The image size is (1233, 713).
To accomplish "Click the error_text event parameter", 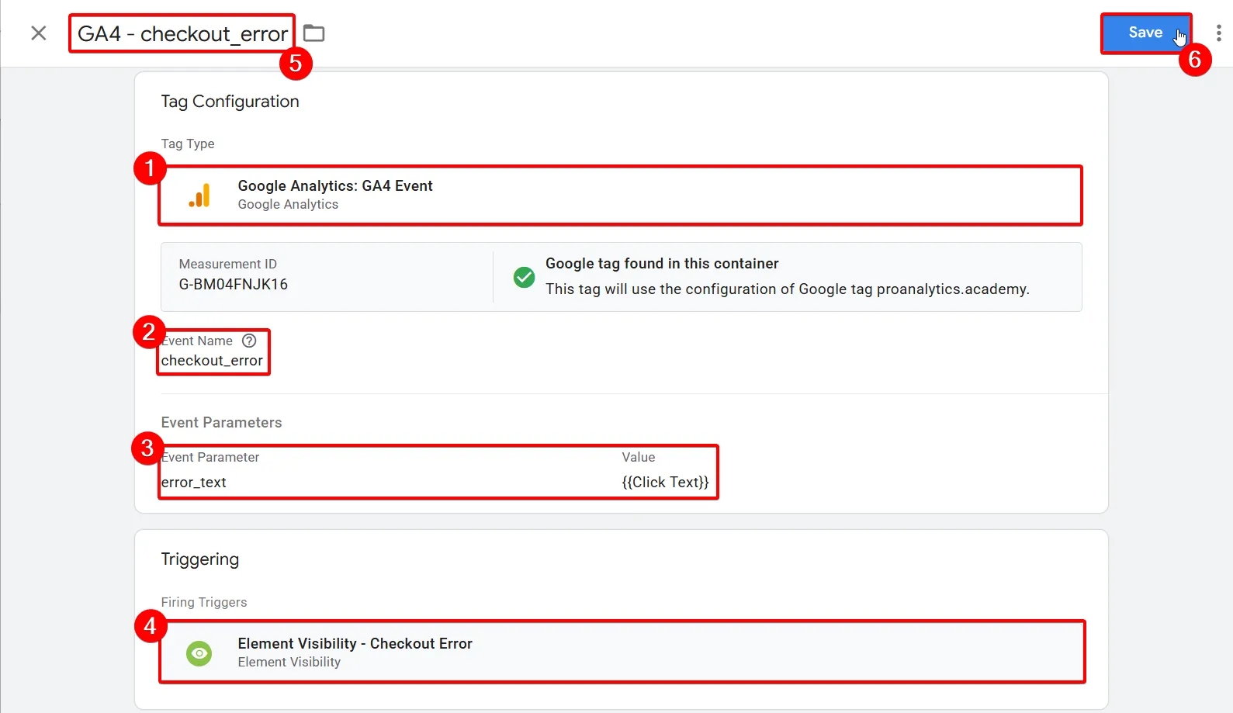I will [194, 482].
